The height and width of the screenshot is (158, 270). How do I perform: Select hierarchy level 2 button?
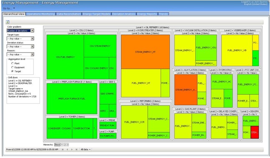65,145
